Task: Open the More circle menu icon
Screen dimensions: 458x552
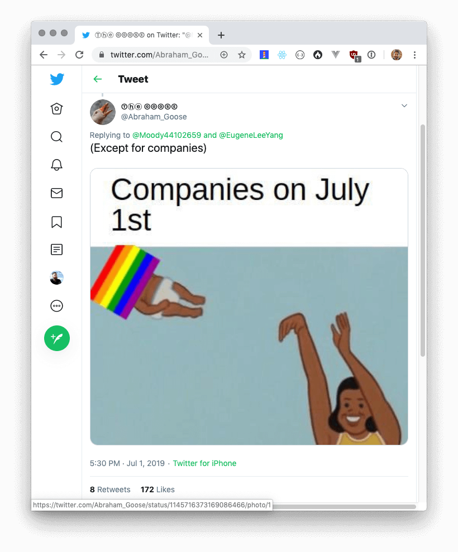Action: 57,305
